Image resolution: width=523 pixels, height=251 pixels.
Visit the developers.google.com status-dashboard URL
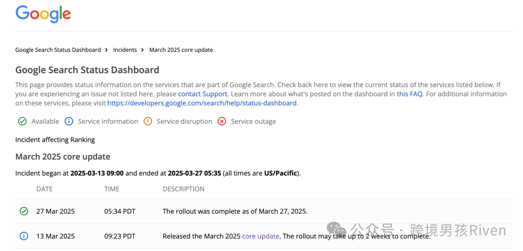pyautogui.click(x=202, y=103)
